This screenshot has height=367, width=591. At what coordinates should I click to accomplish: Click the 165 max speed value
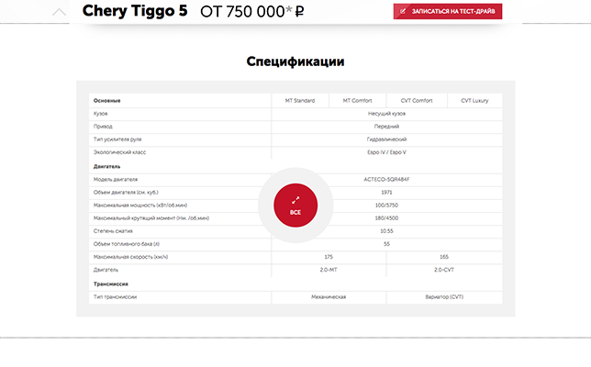coord(444,257)
